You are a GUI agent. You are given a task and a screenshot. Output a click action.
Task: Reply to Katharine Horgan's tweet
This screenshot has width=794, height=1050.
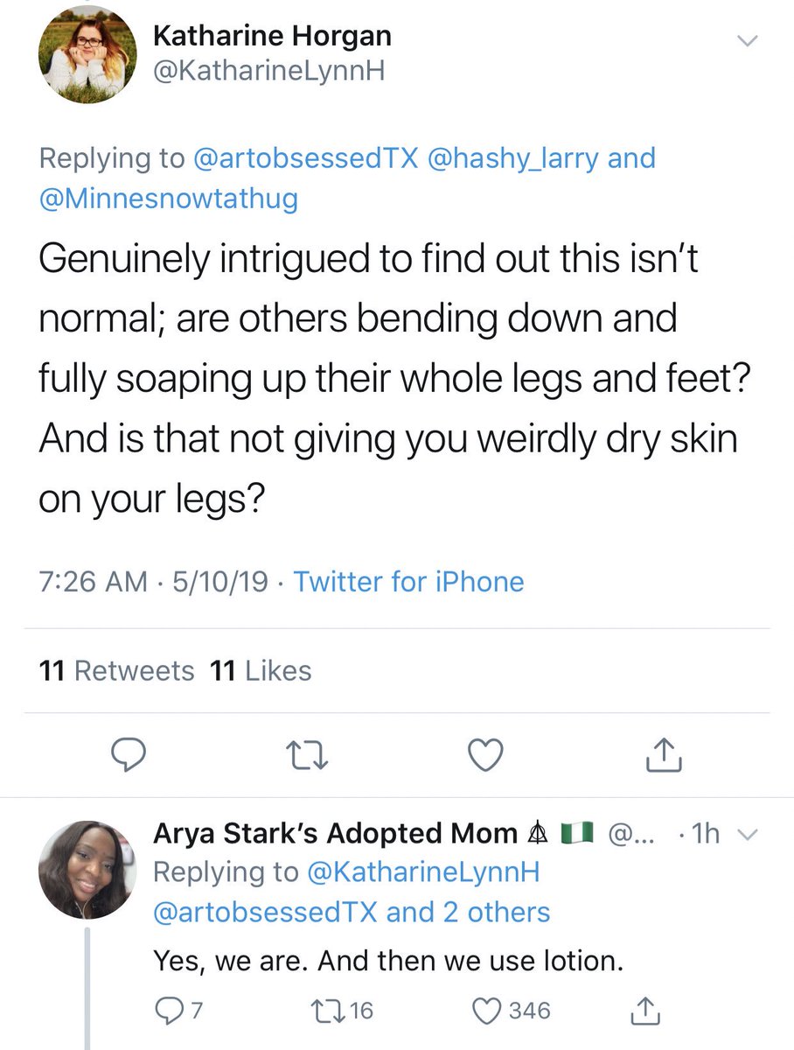[131, 755]
